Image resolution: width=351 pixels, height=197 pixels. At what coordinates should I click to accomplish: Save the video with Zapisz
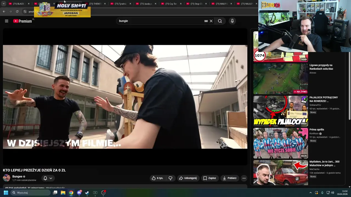210,178
